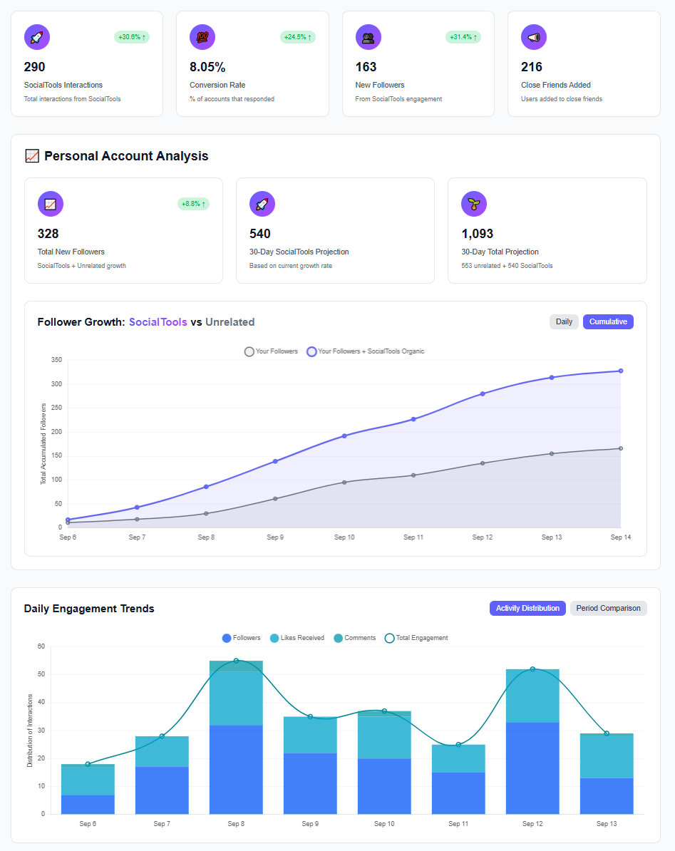Click the seedling icon on 30-Day Total Projection card
This screenshot has height=851, width=675.
[474, 204]
